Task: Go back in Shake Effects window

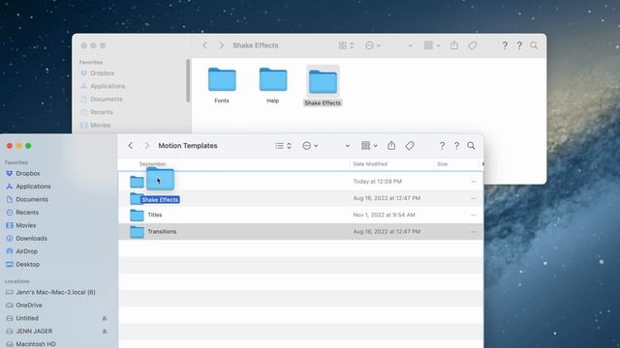Action: (x=204, y=45)
